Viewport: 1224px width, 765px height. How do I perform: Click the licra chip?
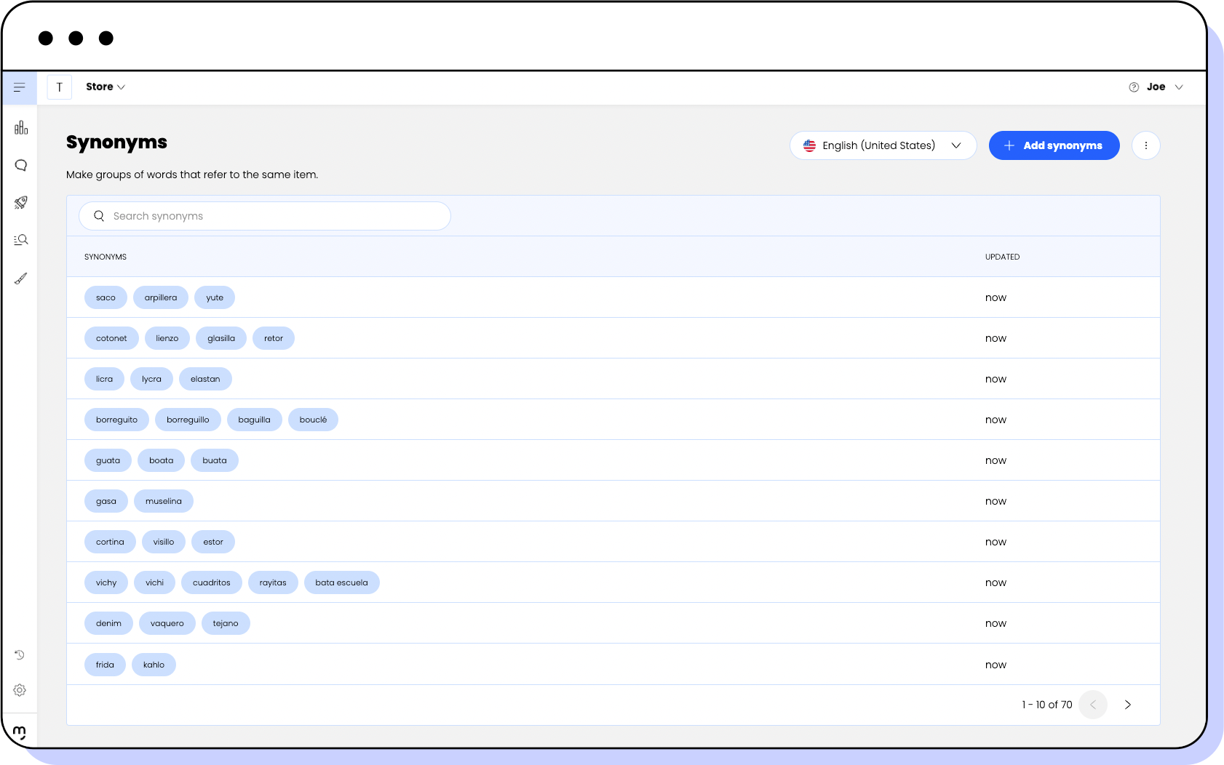pos(104,379)
